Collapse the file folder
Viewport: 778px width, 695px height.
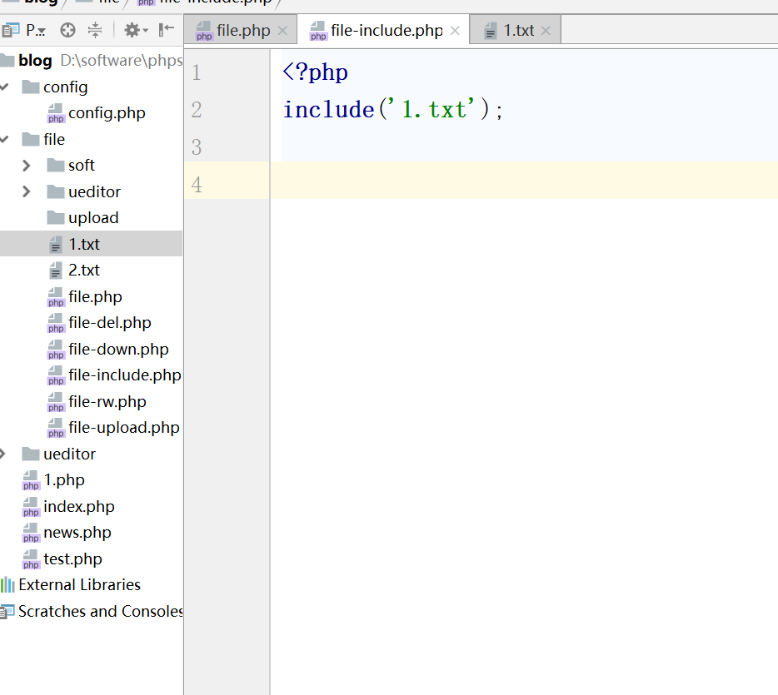[4, 139]
